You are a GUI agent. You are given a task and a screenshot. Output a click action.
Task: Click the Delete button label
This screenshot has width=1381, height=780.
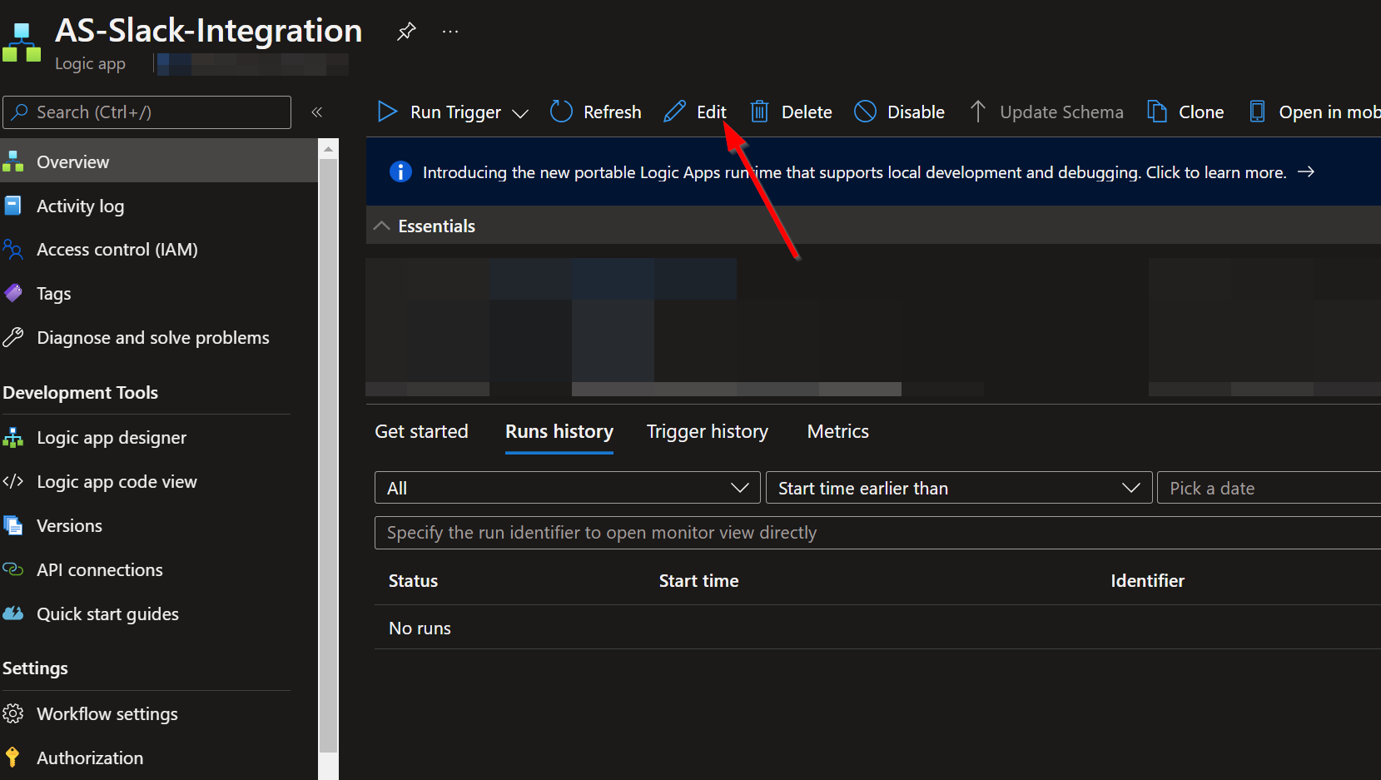coord(807,112)
